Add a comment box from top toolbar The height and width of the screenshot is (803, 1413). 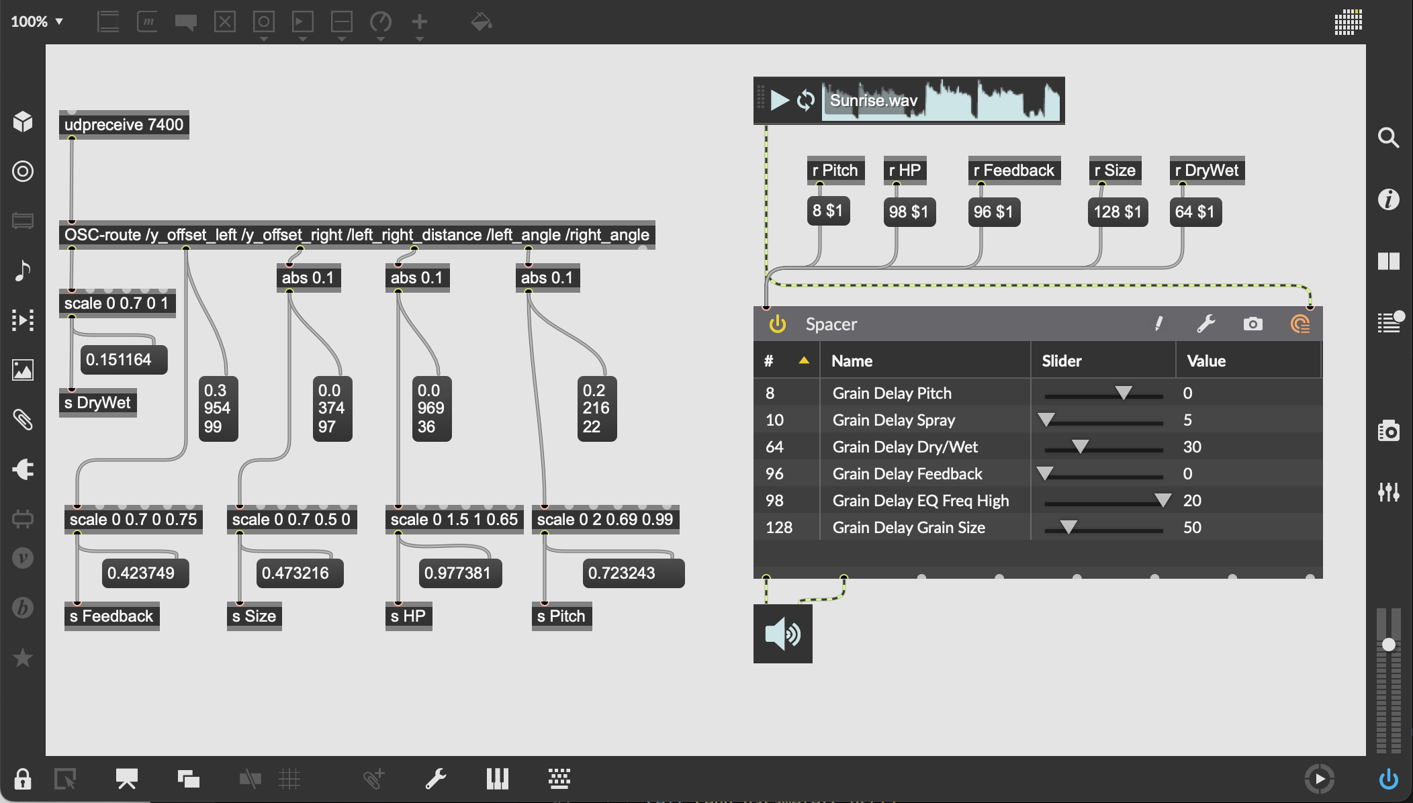(186, 22)
